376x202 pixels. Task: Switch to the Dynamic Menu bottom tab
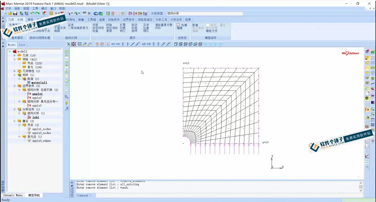tap(13, 195)
